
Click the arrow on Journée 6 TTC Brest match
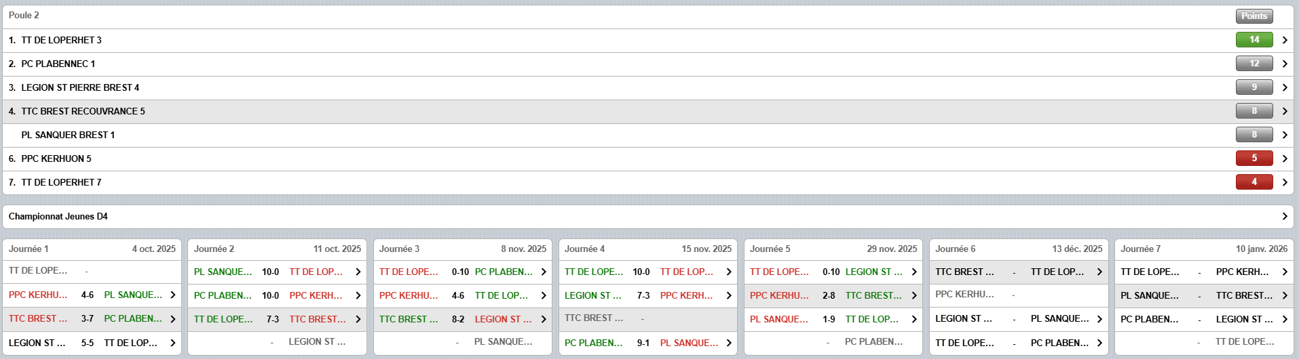coord(1099,272)
